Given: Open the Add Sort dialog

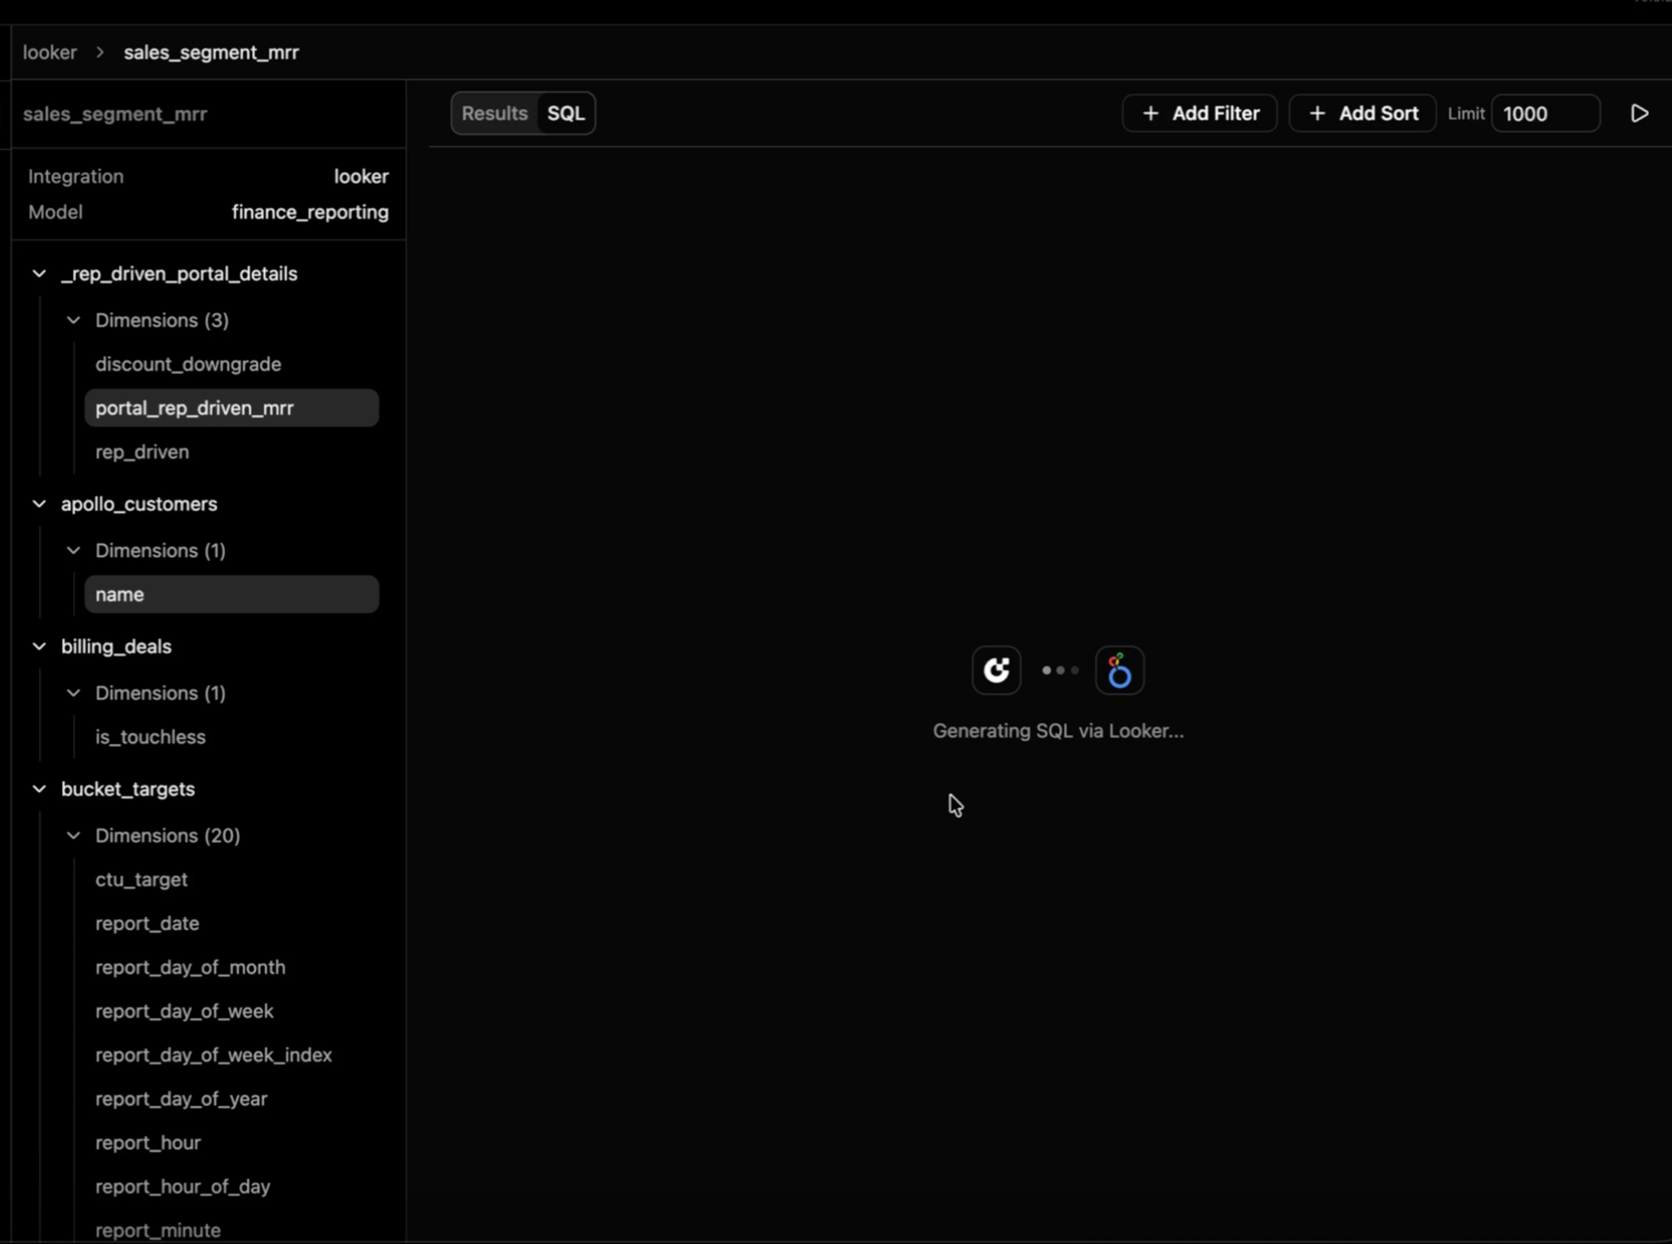Looking at the screenshot, I should tap(1363, 113).
